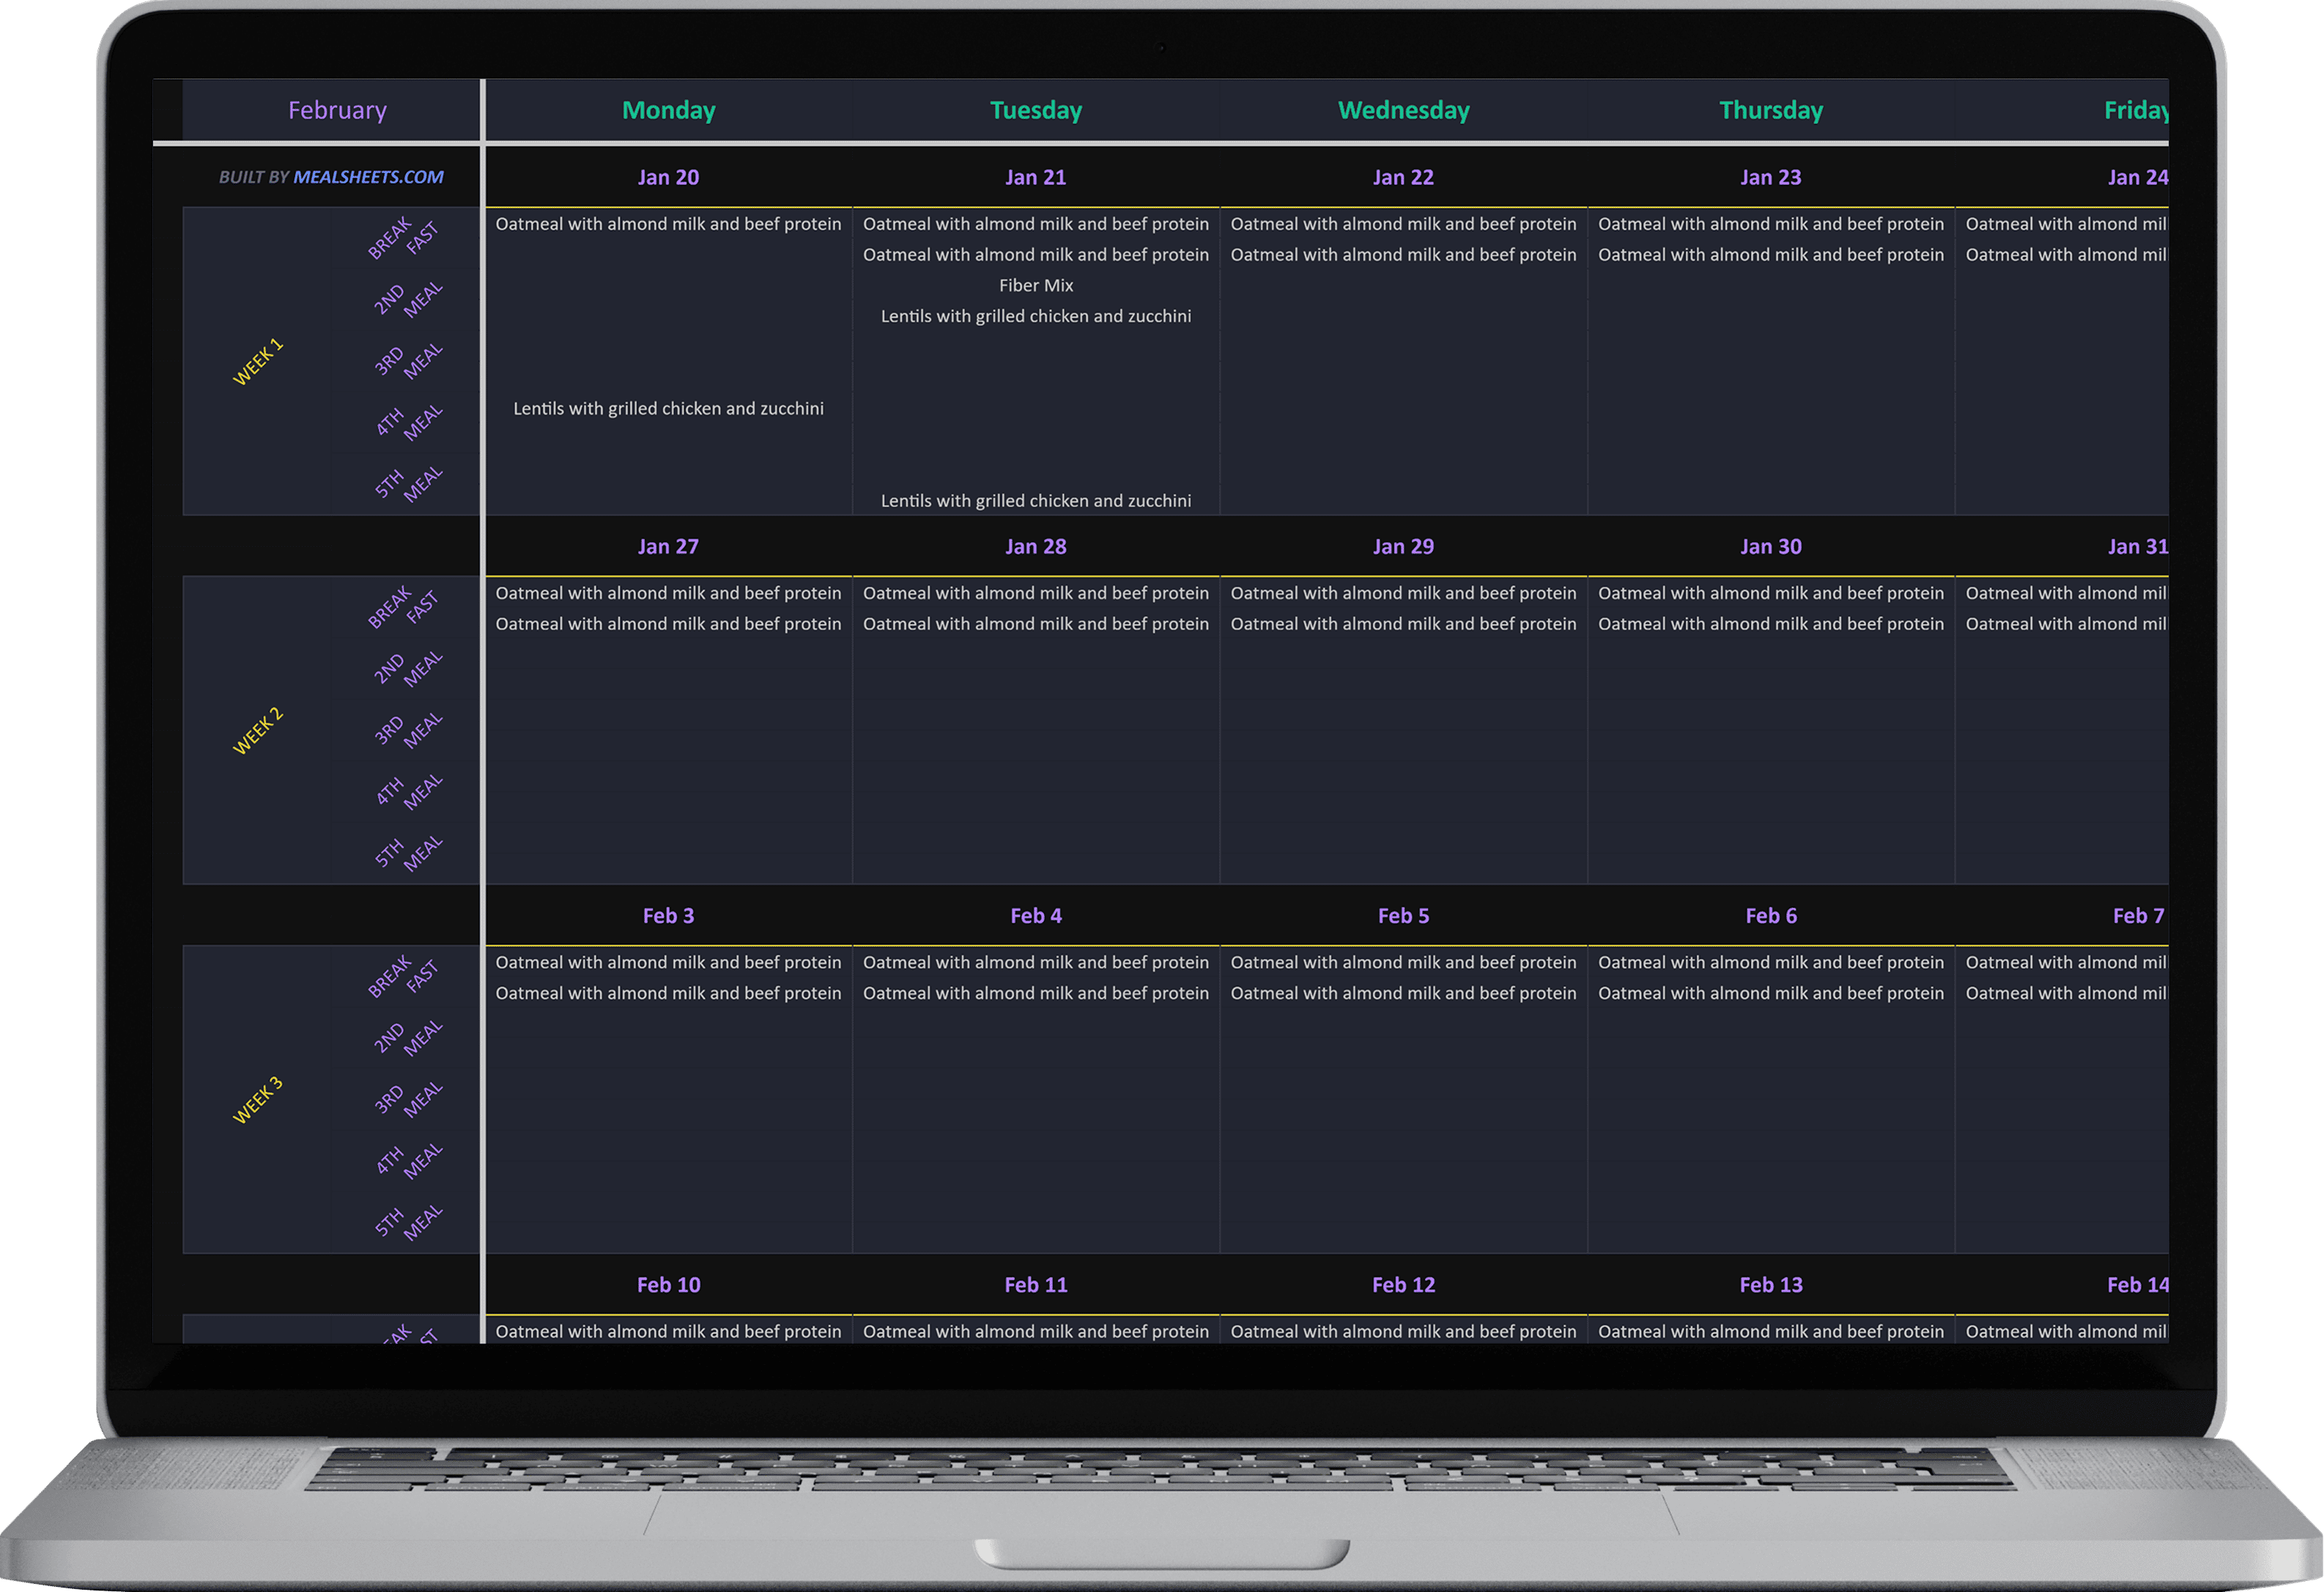Click the Monday column header
This screenshot has width=2324, height=1592.
[x=668, y=110]
